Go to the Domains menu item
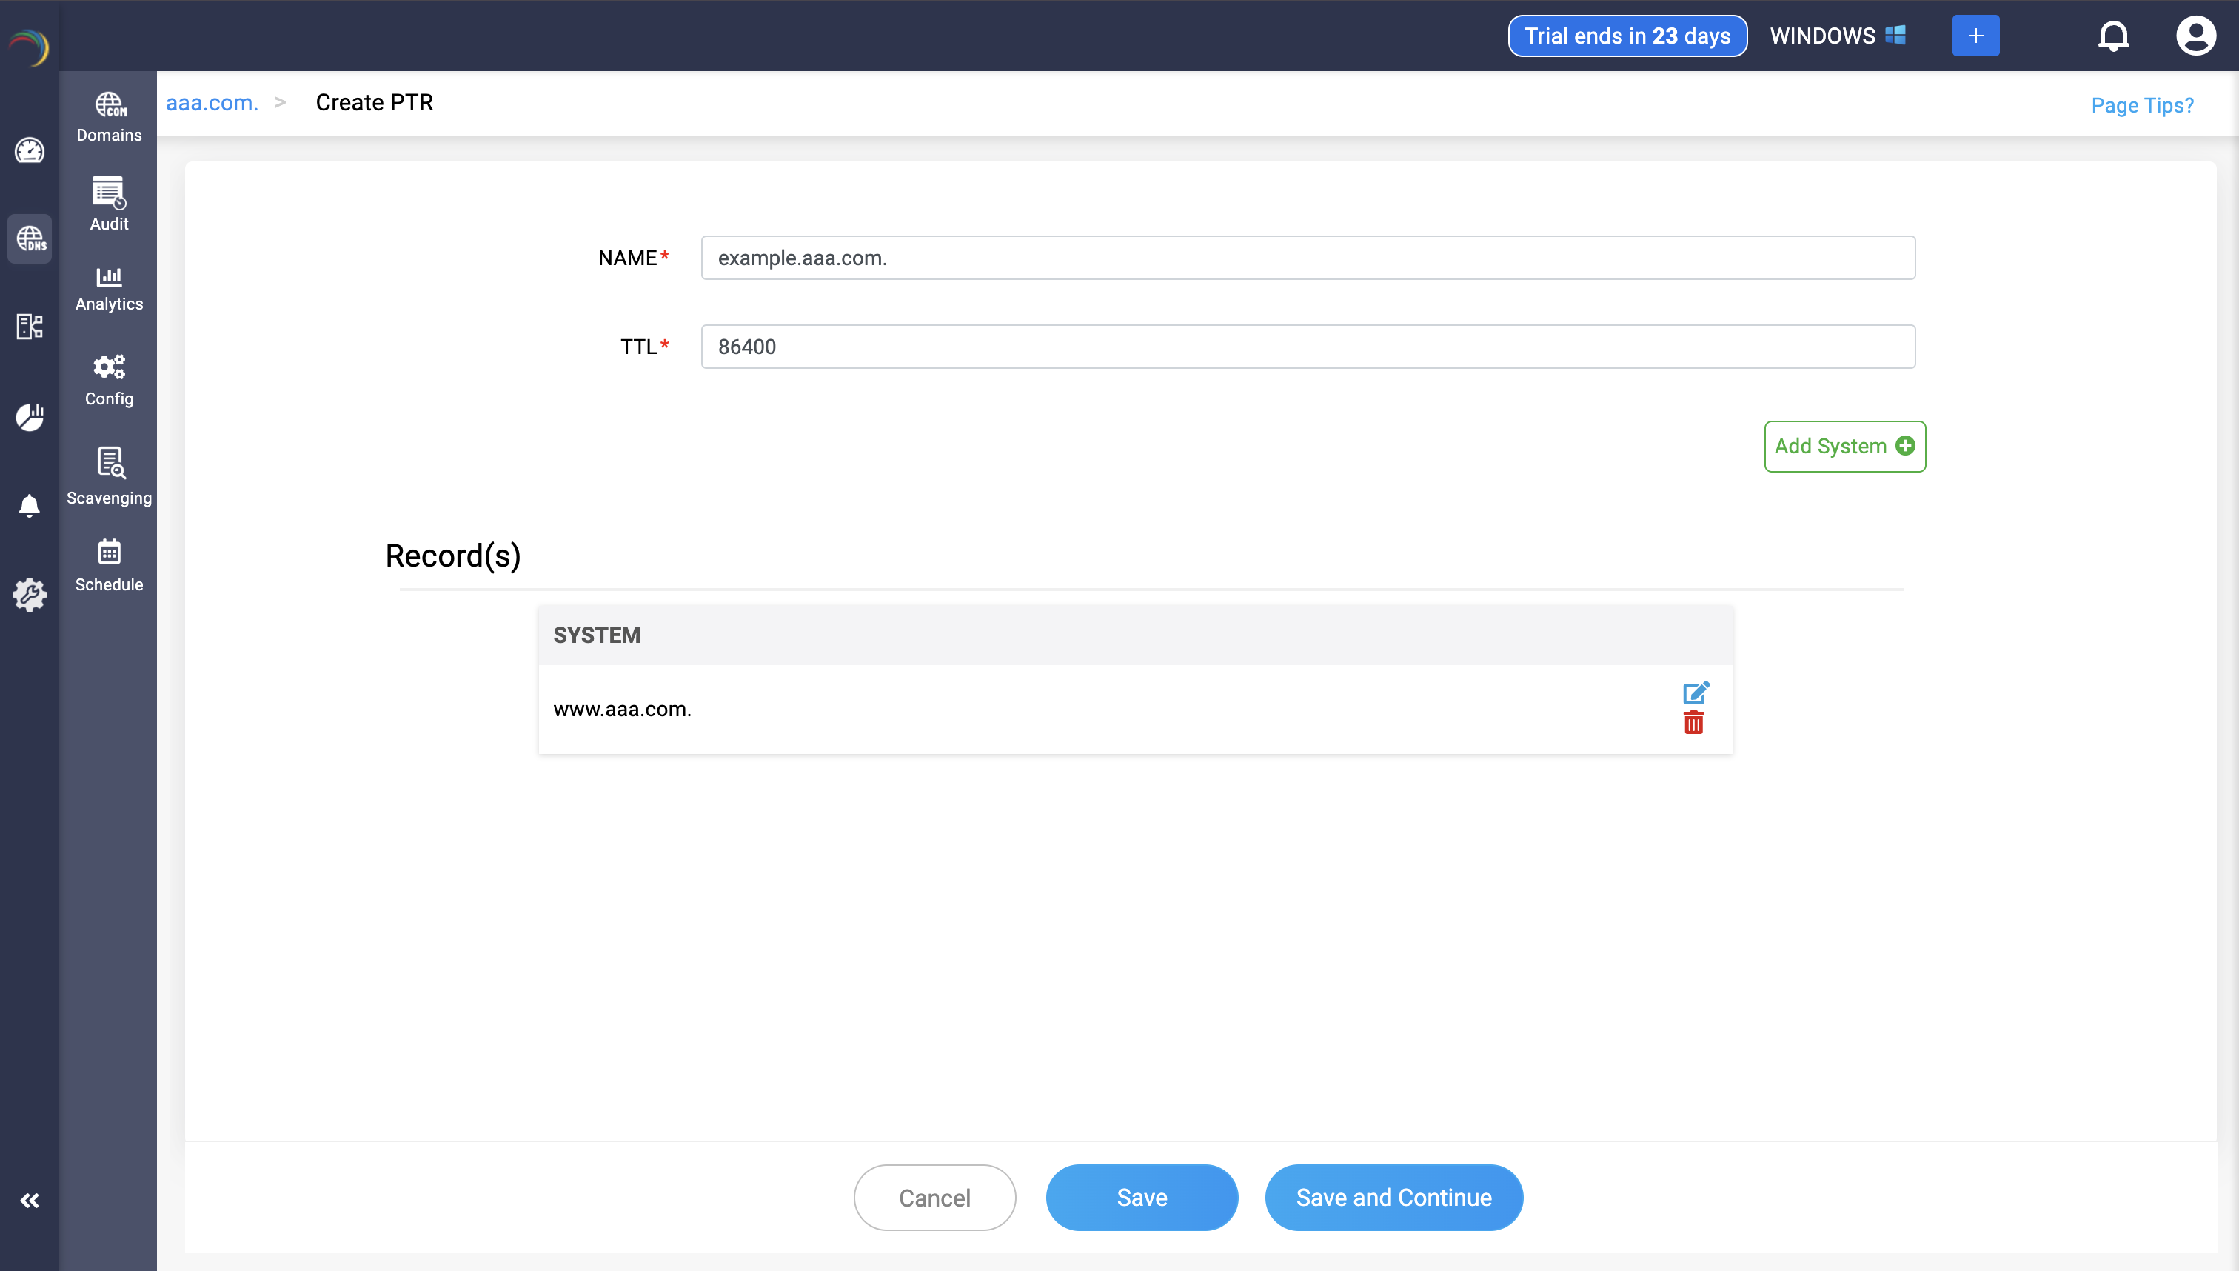Image resolution: width=2239 pixels, height=1271 pixels. click(x=109, y=117)
